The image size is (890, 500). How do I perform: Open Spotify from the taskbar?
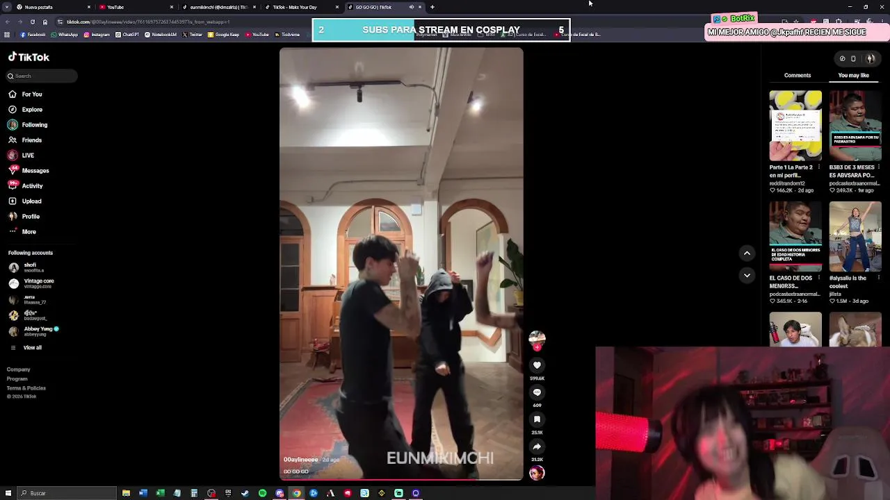point(262,493)
